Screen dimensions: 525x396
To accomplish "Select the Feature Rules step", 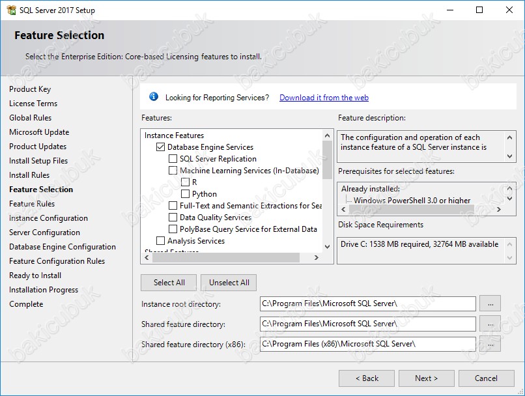I will [x=32, y=204].
